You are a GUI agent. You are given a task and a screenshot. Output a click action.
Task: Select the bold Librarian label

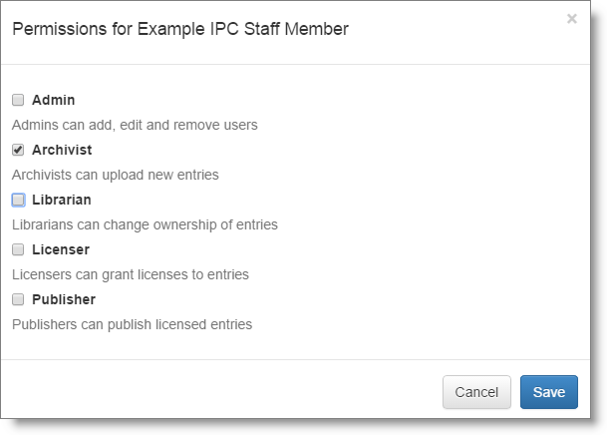pyautogui.click(x=61, y=200)
